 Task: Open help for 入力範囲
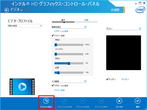point(85,81)
